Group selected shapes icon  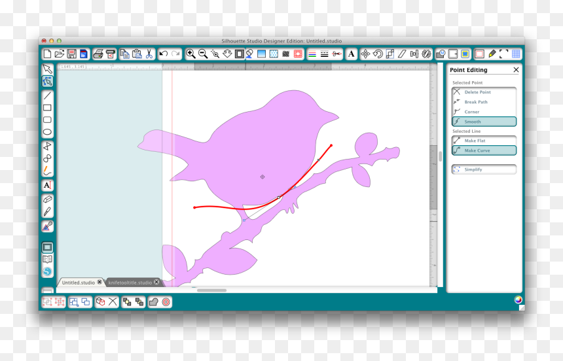47,302
